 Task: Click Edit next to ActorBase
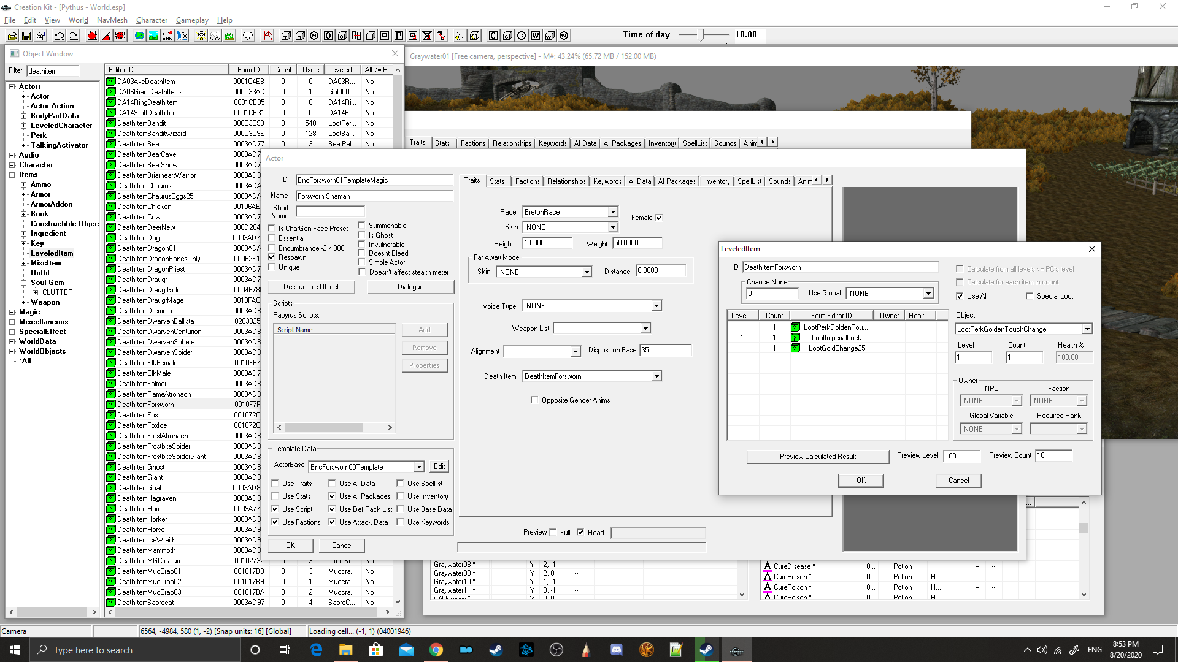439,466
